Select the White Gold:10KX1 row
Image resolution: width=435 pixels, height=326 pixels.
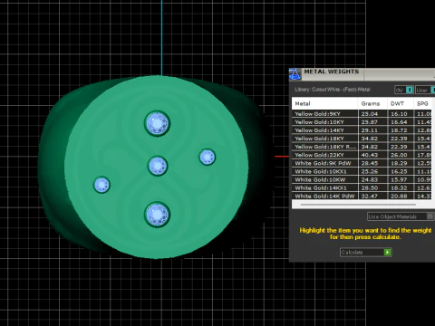[x=362, y=171]
